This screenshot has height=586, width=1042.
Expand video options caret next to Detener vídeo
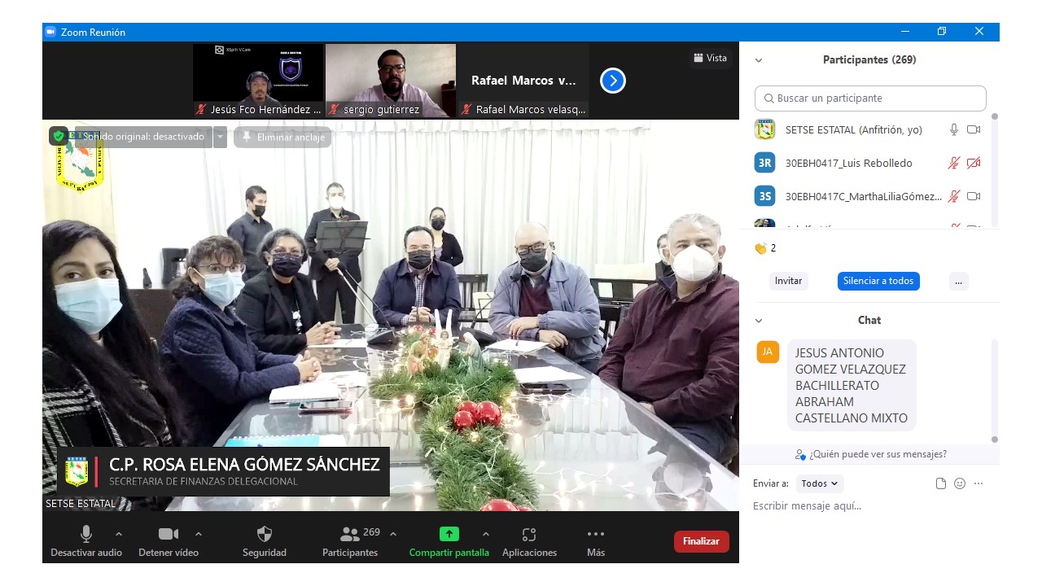pos(199,534)
